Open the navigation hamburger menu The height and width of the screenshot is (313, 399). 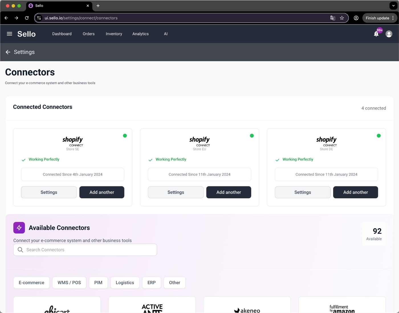pos(9,34)
